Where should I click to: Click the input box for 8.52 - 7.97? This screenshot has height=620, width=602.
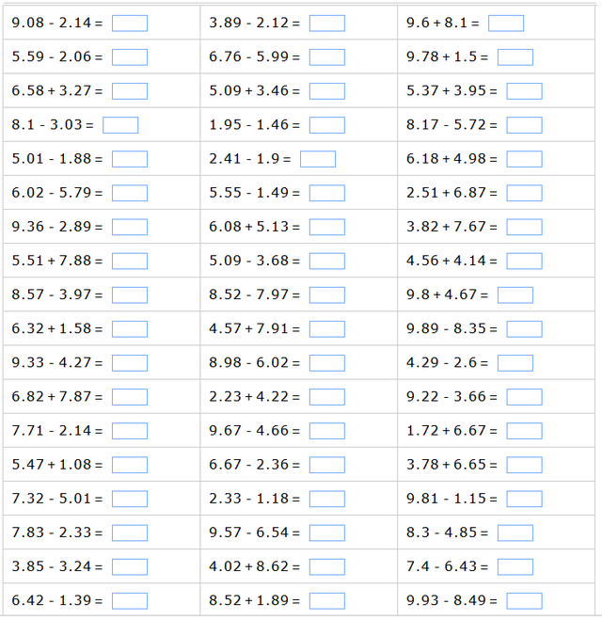(x=327, y=295)
